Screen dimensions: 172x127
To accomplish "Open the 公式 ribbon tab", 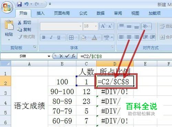I will [83, 13].
